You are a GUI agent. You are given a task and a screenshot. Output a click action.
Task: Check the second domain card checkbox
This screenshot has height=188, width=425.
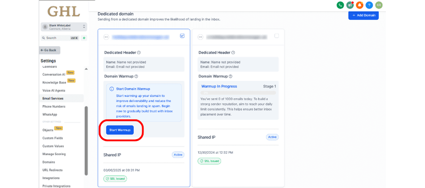tap(276, 36)
